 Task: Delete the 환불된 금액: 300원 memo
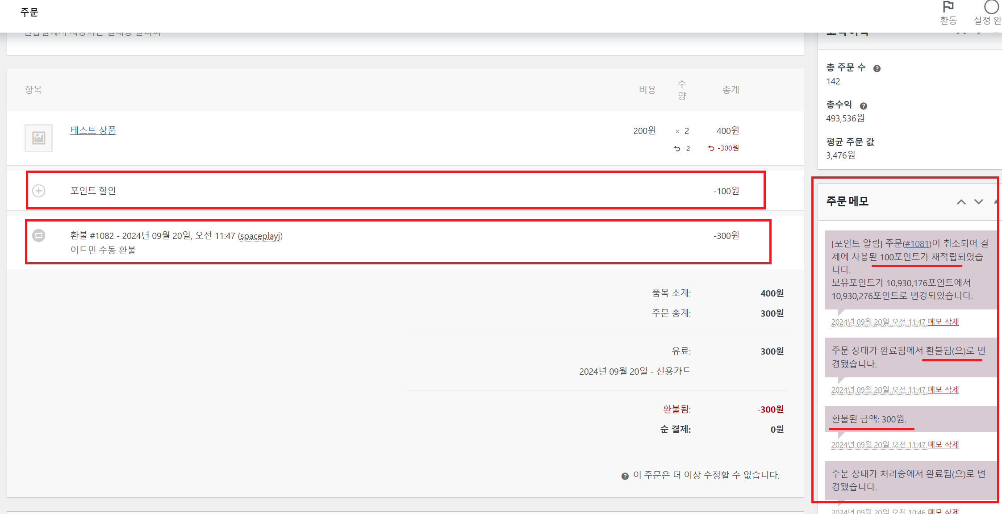[943, 444]
